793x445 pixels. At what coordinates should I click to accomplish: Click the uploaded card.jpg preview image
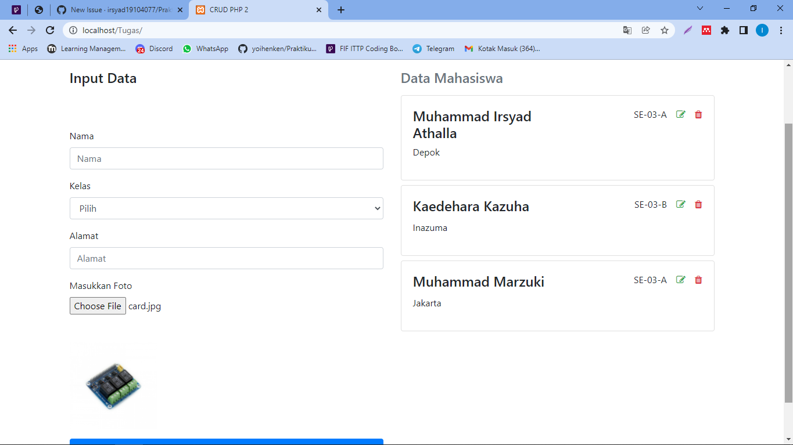tap(113, 386)
